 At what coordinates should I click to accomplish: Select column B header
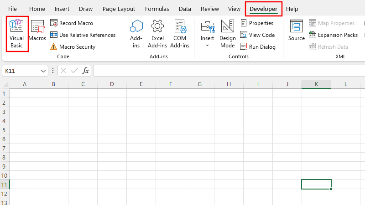coord(53,84)
